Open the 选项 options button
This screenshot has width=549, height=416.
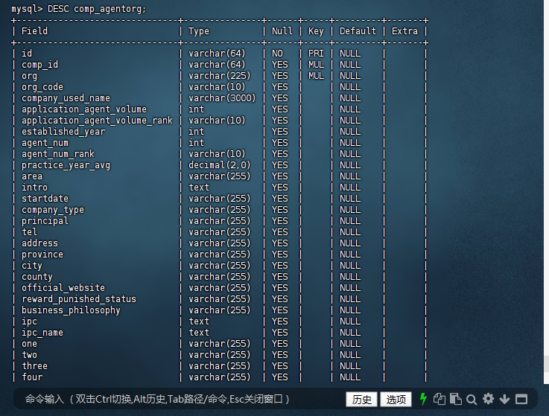click(x=396, y=399)
